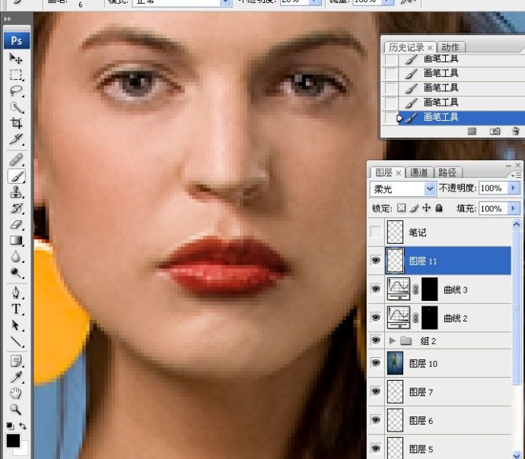Lock layer position
Screen dimensions: 525x459
point(426,208)
